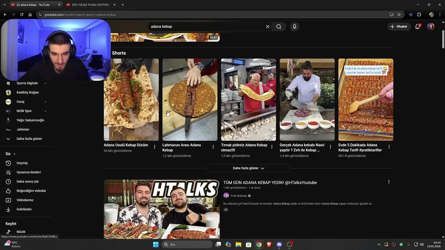Open options menu for HTalks video
This screenshot has height=250, width=445.
[x=389, y=182]
